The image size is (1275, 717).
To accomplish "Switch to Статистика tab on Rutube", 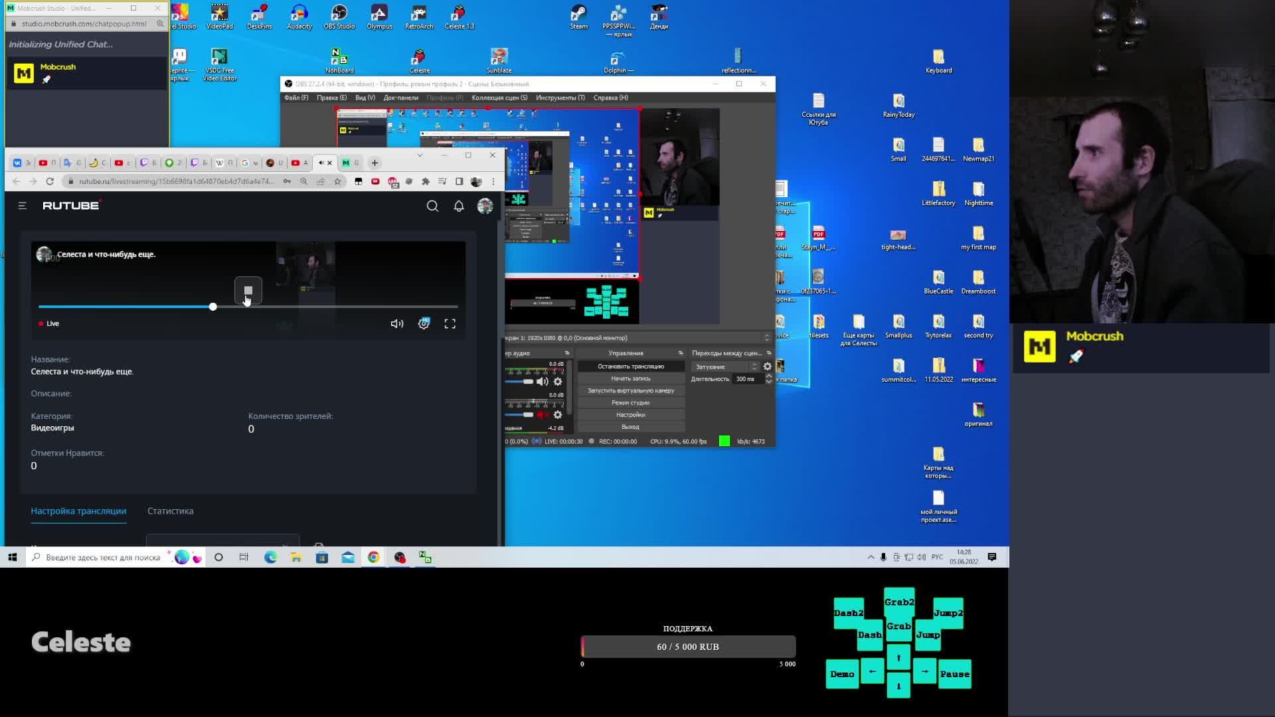I will (x=170, y=511).
